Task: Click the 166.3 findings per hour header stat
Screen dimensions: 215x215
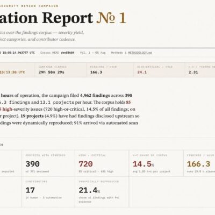Action: 110,70
